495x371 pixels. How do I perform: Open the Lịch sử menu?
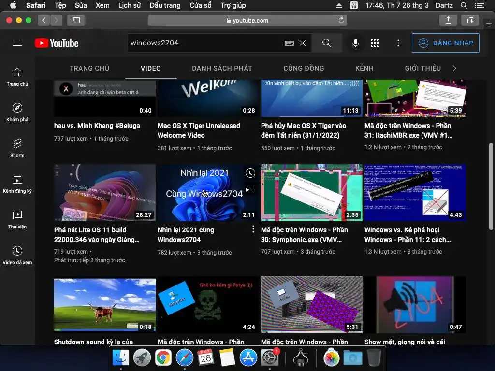(130, 5)
